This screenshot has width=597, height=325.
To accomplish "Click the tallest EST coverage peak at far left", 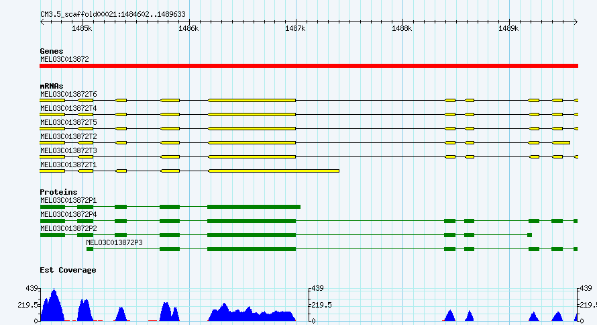I will pyautogui.click(x=53, y=307).
